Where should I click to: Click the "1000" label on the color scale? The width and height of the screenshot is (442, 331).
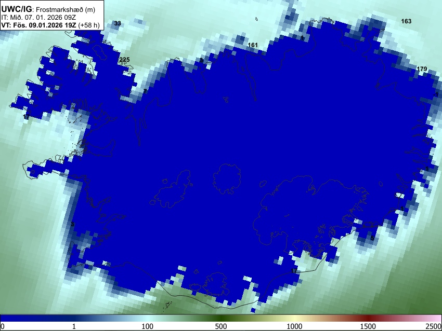pyautogui.click(x=294, y=326)
